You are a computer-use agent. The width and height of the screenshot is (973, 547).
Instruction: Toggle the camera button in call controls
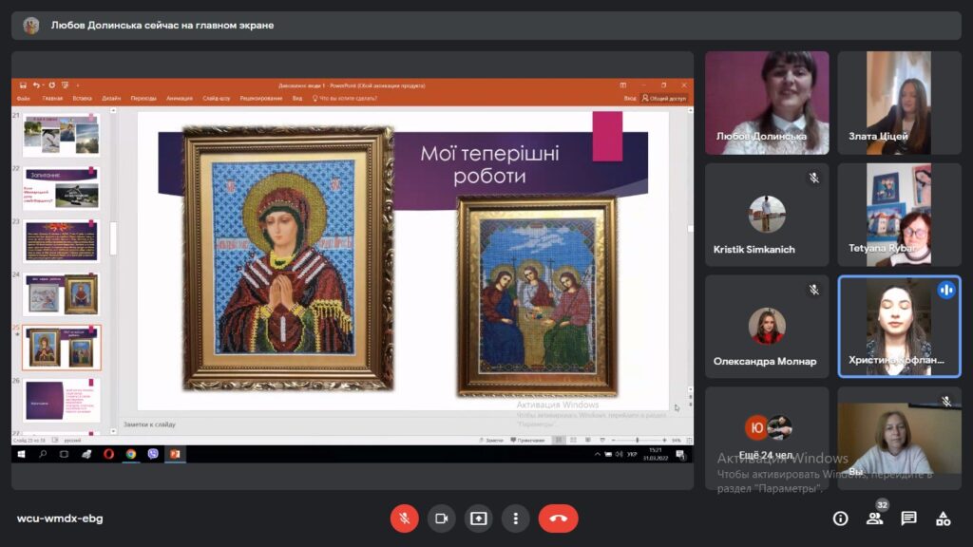click(441, 519)
